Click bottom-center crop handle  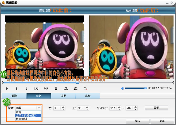45,69
